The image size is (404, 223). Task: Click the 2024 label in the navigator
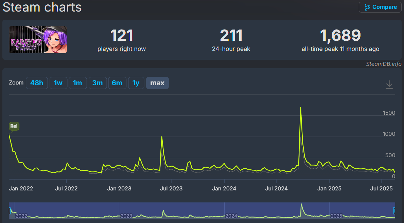click(x=231, y=216)
